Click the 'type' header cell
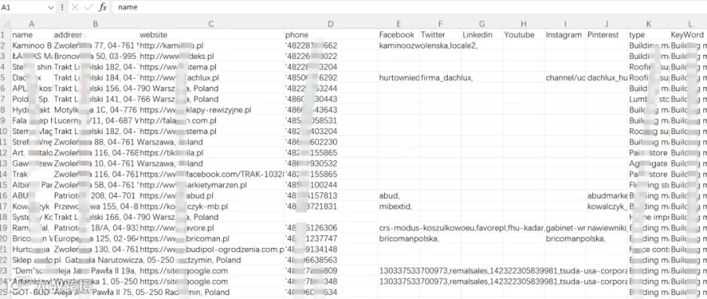This screenshot has height=299, width=707. click(x=648, y=35)
